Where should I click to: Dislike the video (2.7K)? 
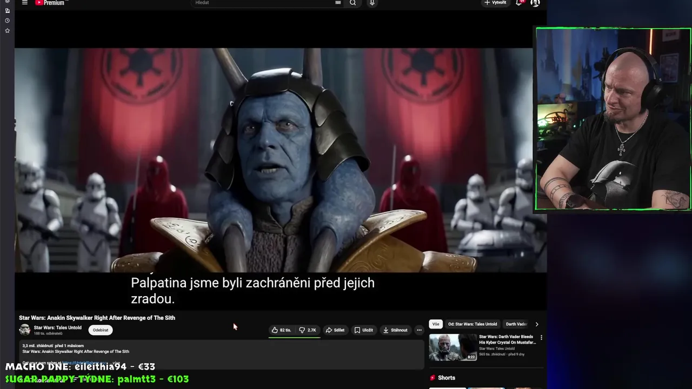pyautogui.click(x=308, y=330)
